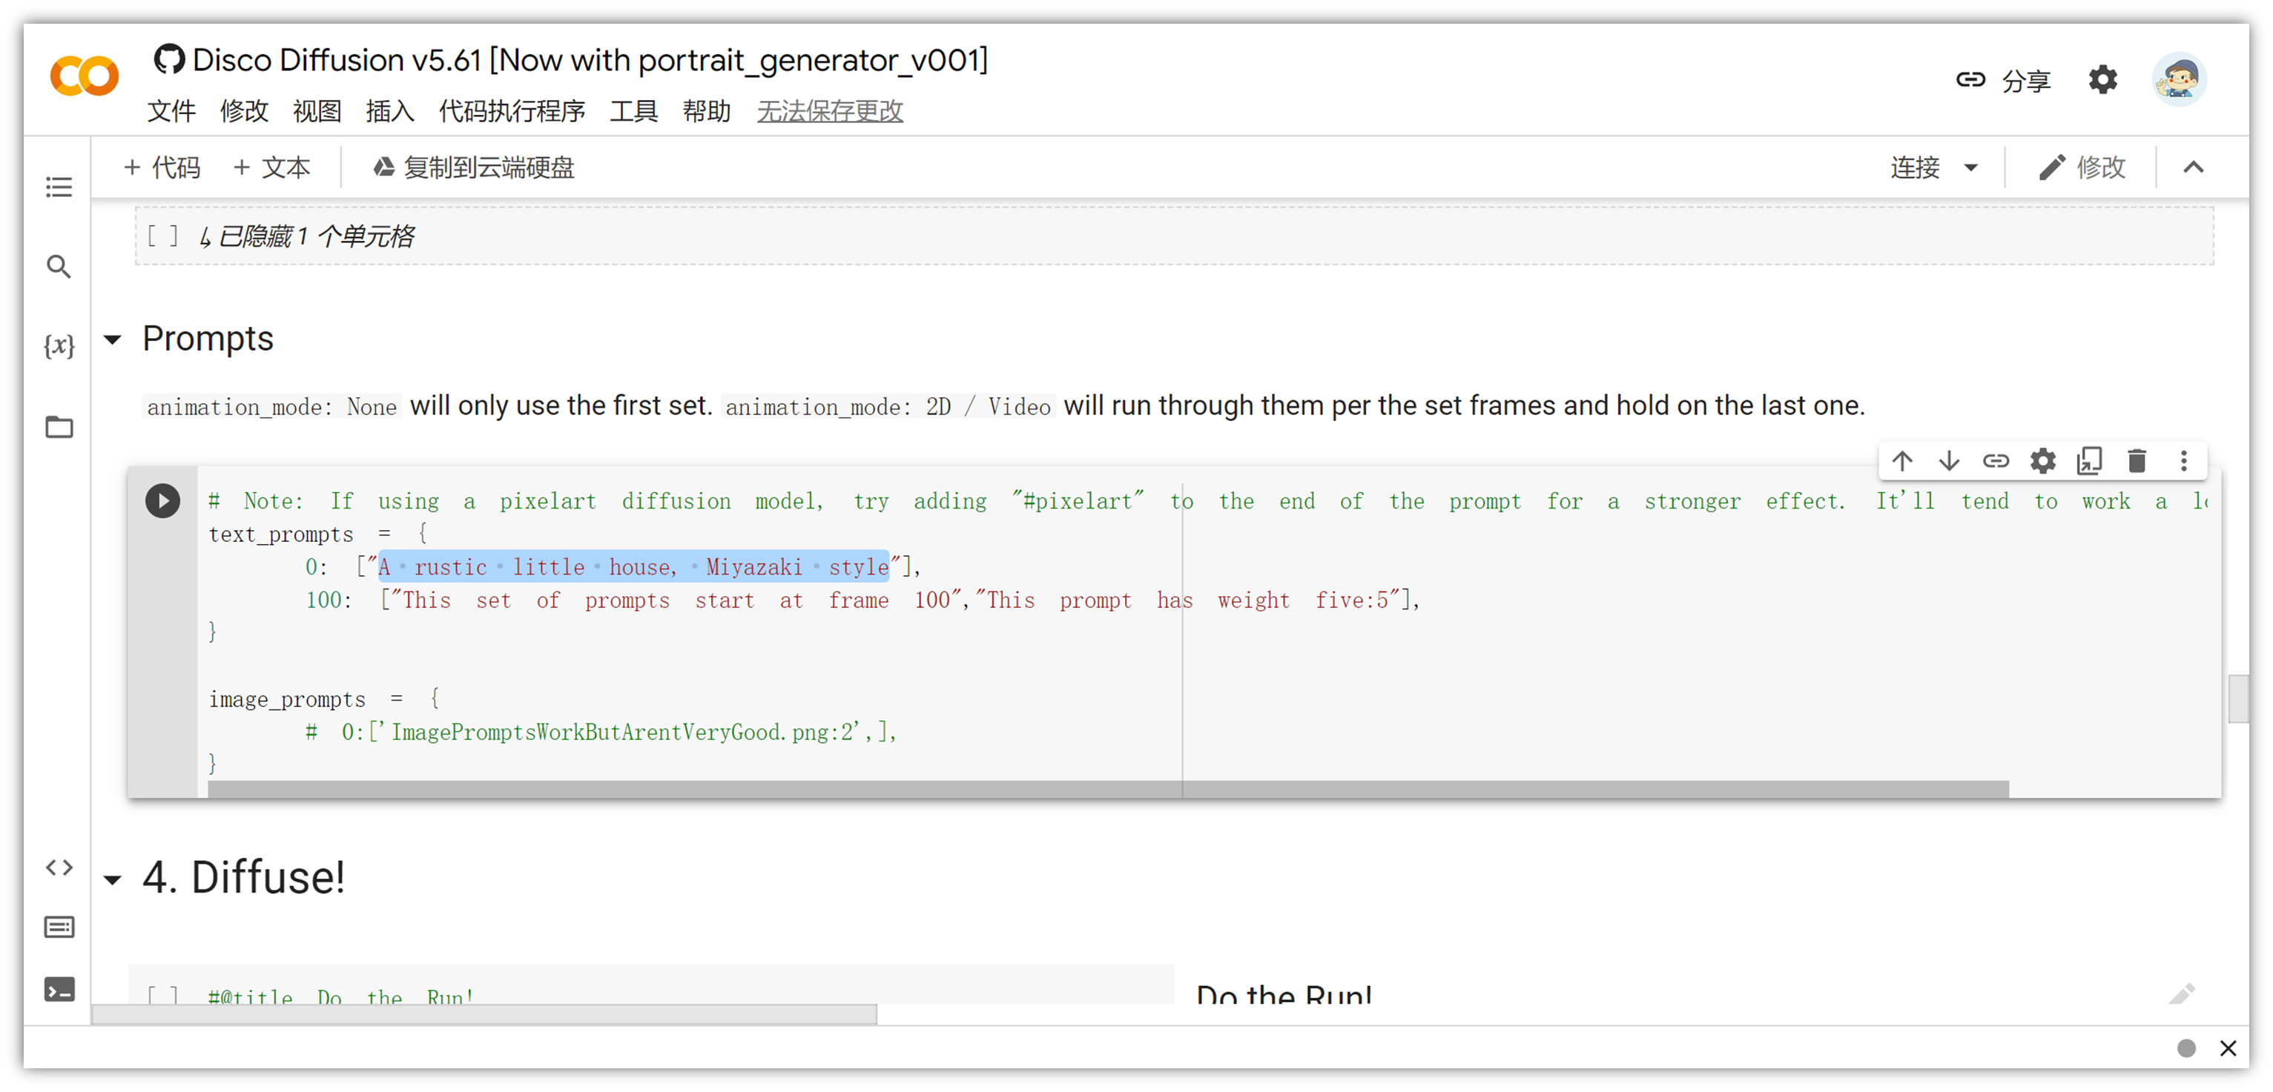Click the Prompts heading text
Viewport: 2273px width, 1092px height.
(x=208, y=339)
